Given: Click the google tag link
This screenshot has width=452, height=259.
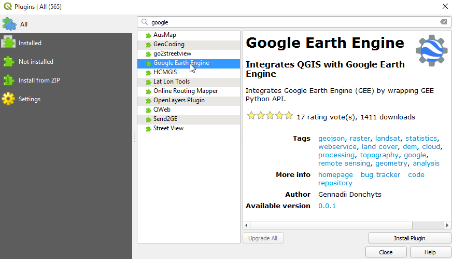Looking at the screenshot, I should (415, 155).
